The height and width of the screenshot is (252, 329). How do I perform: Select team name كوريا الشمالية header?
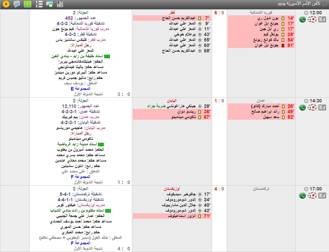click(x=261, y=12)
